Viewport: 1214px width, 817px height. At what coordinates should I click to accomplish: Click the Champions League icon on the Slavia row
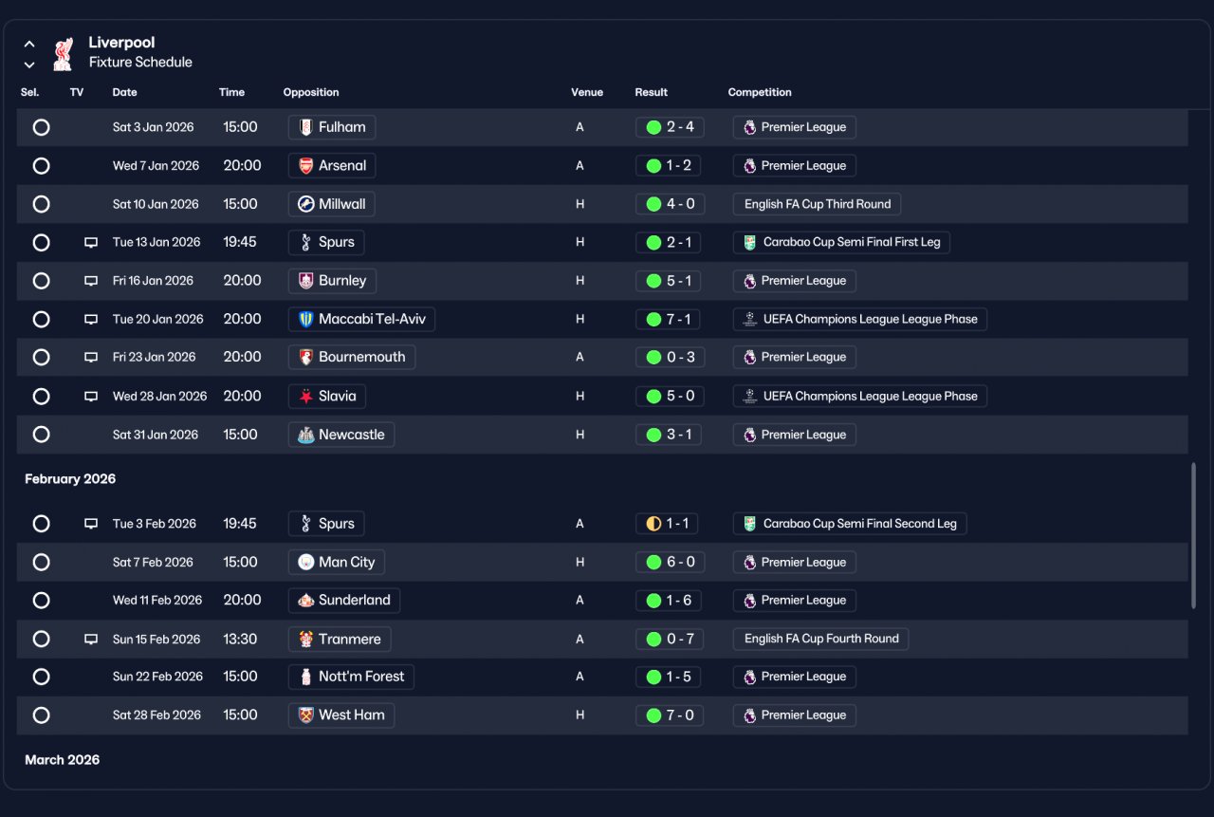click(x=750, y=396)
